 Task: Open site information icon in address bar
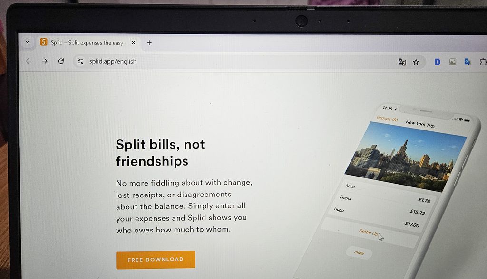80,61
